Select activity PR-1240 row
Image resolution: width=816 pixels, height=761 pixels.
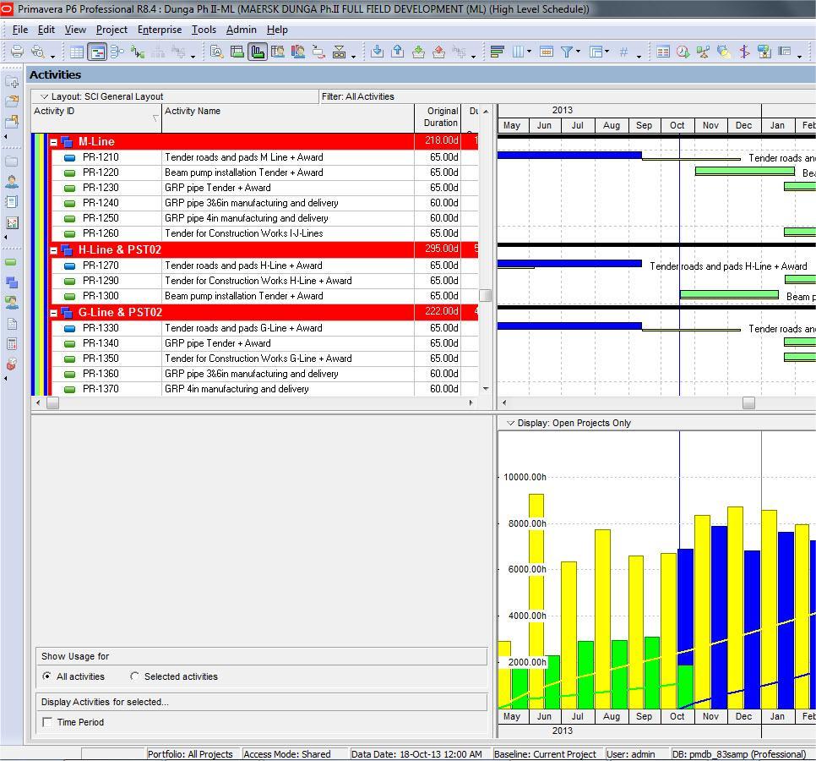[255, 203]
